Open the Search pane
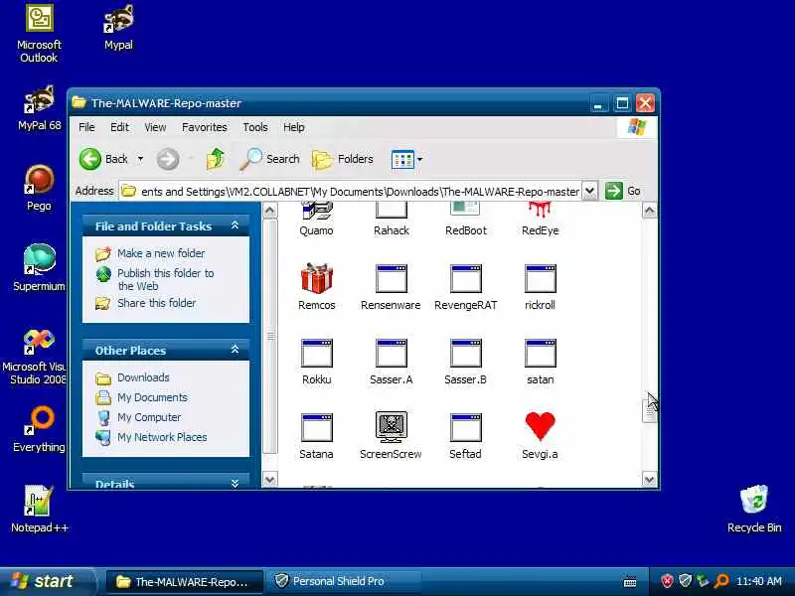 [x=269, y=159]
